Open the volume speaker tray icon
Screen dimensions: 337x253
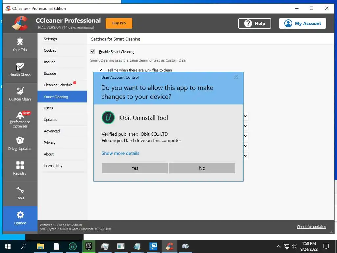(294, 246)
